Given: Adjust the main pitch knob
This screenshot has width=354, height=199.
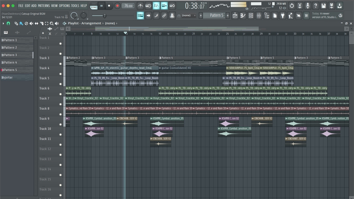Looking at the screenshot, I should [x=84, y=15].
